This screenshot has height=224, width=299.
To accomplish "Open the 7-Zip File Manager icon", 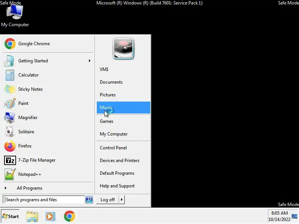I will point(10,160).
